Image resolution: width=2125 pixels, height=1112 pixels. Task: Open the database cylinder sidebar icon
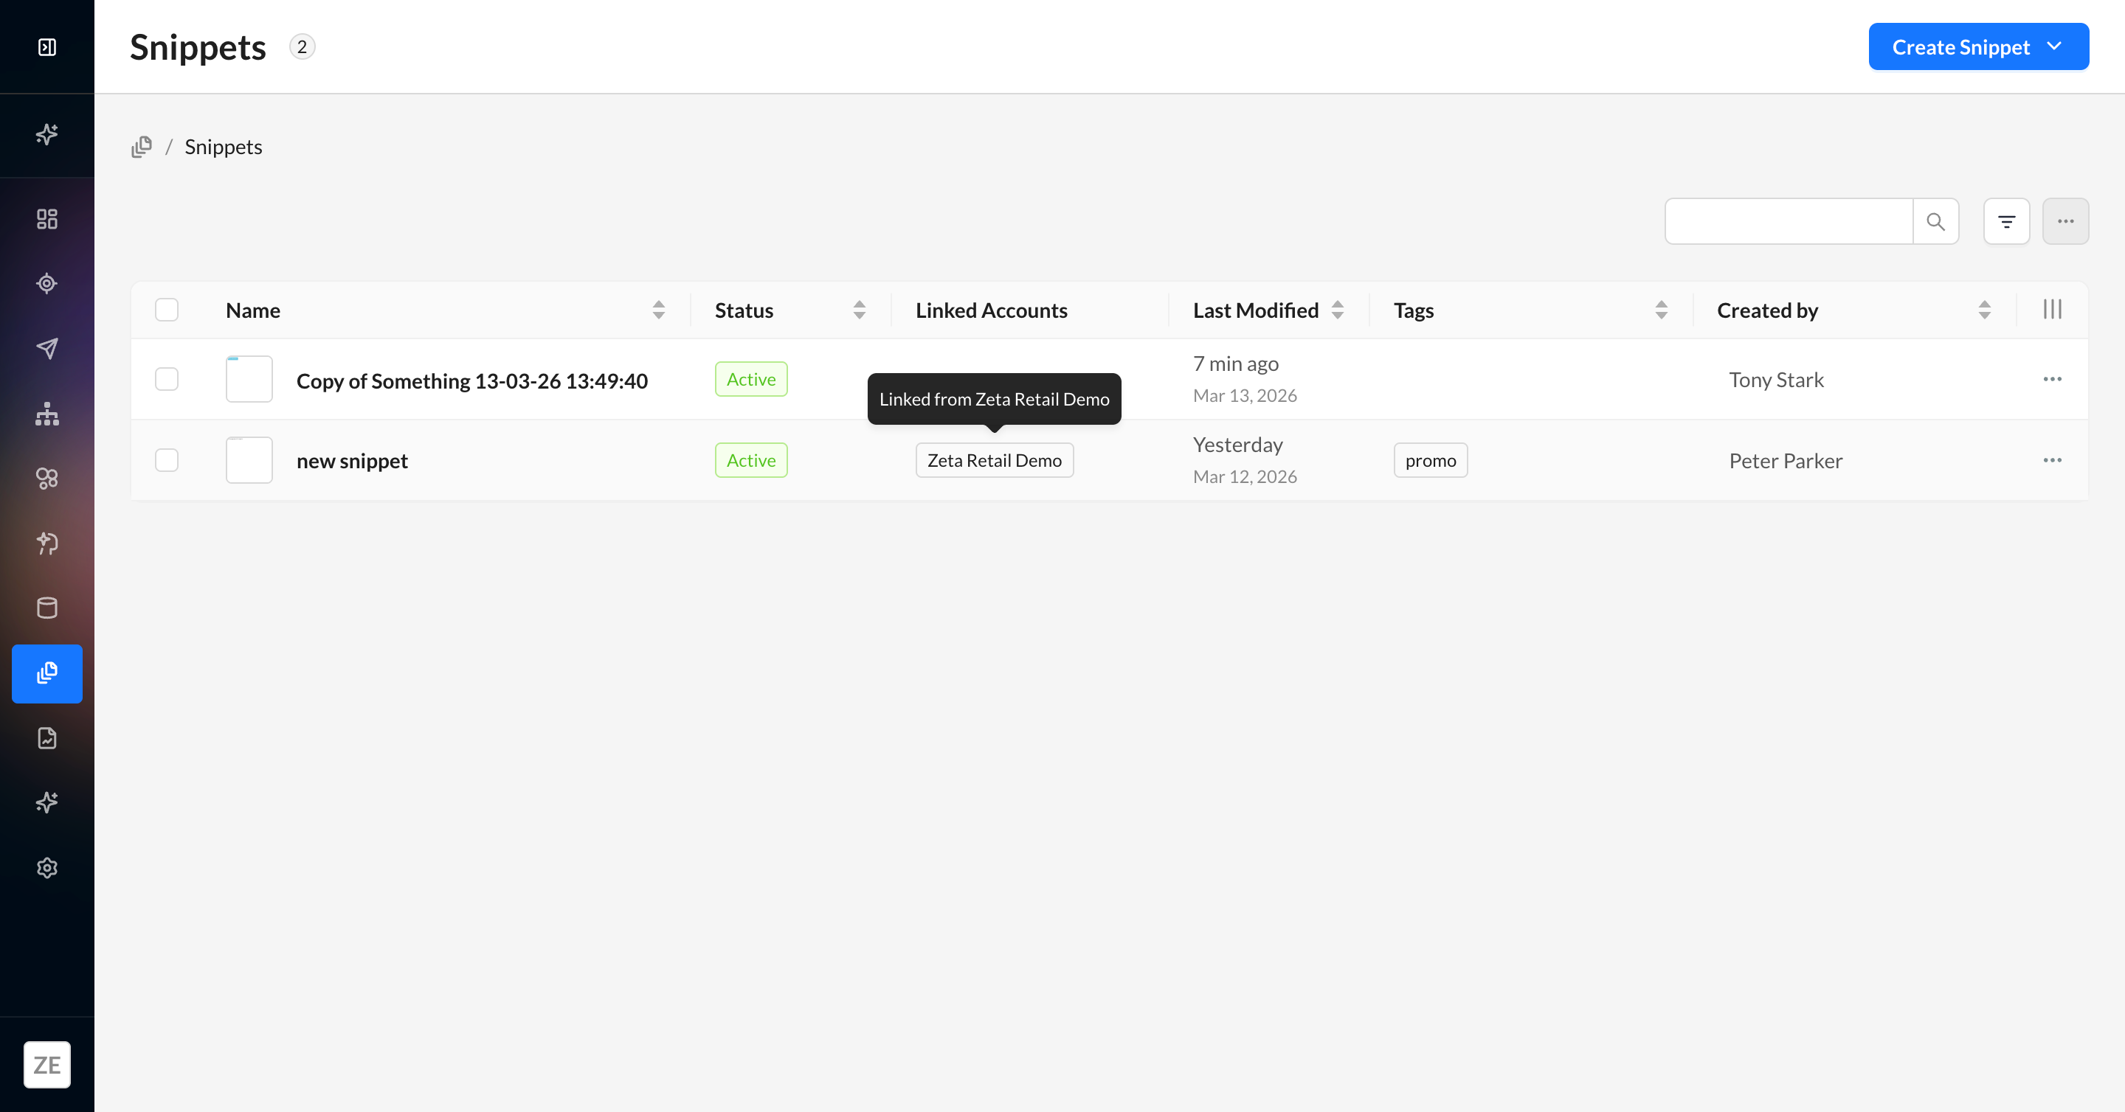click(47, 608)
